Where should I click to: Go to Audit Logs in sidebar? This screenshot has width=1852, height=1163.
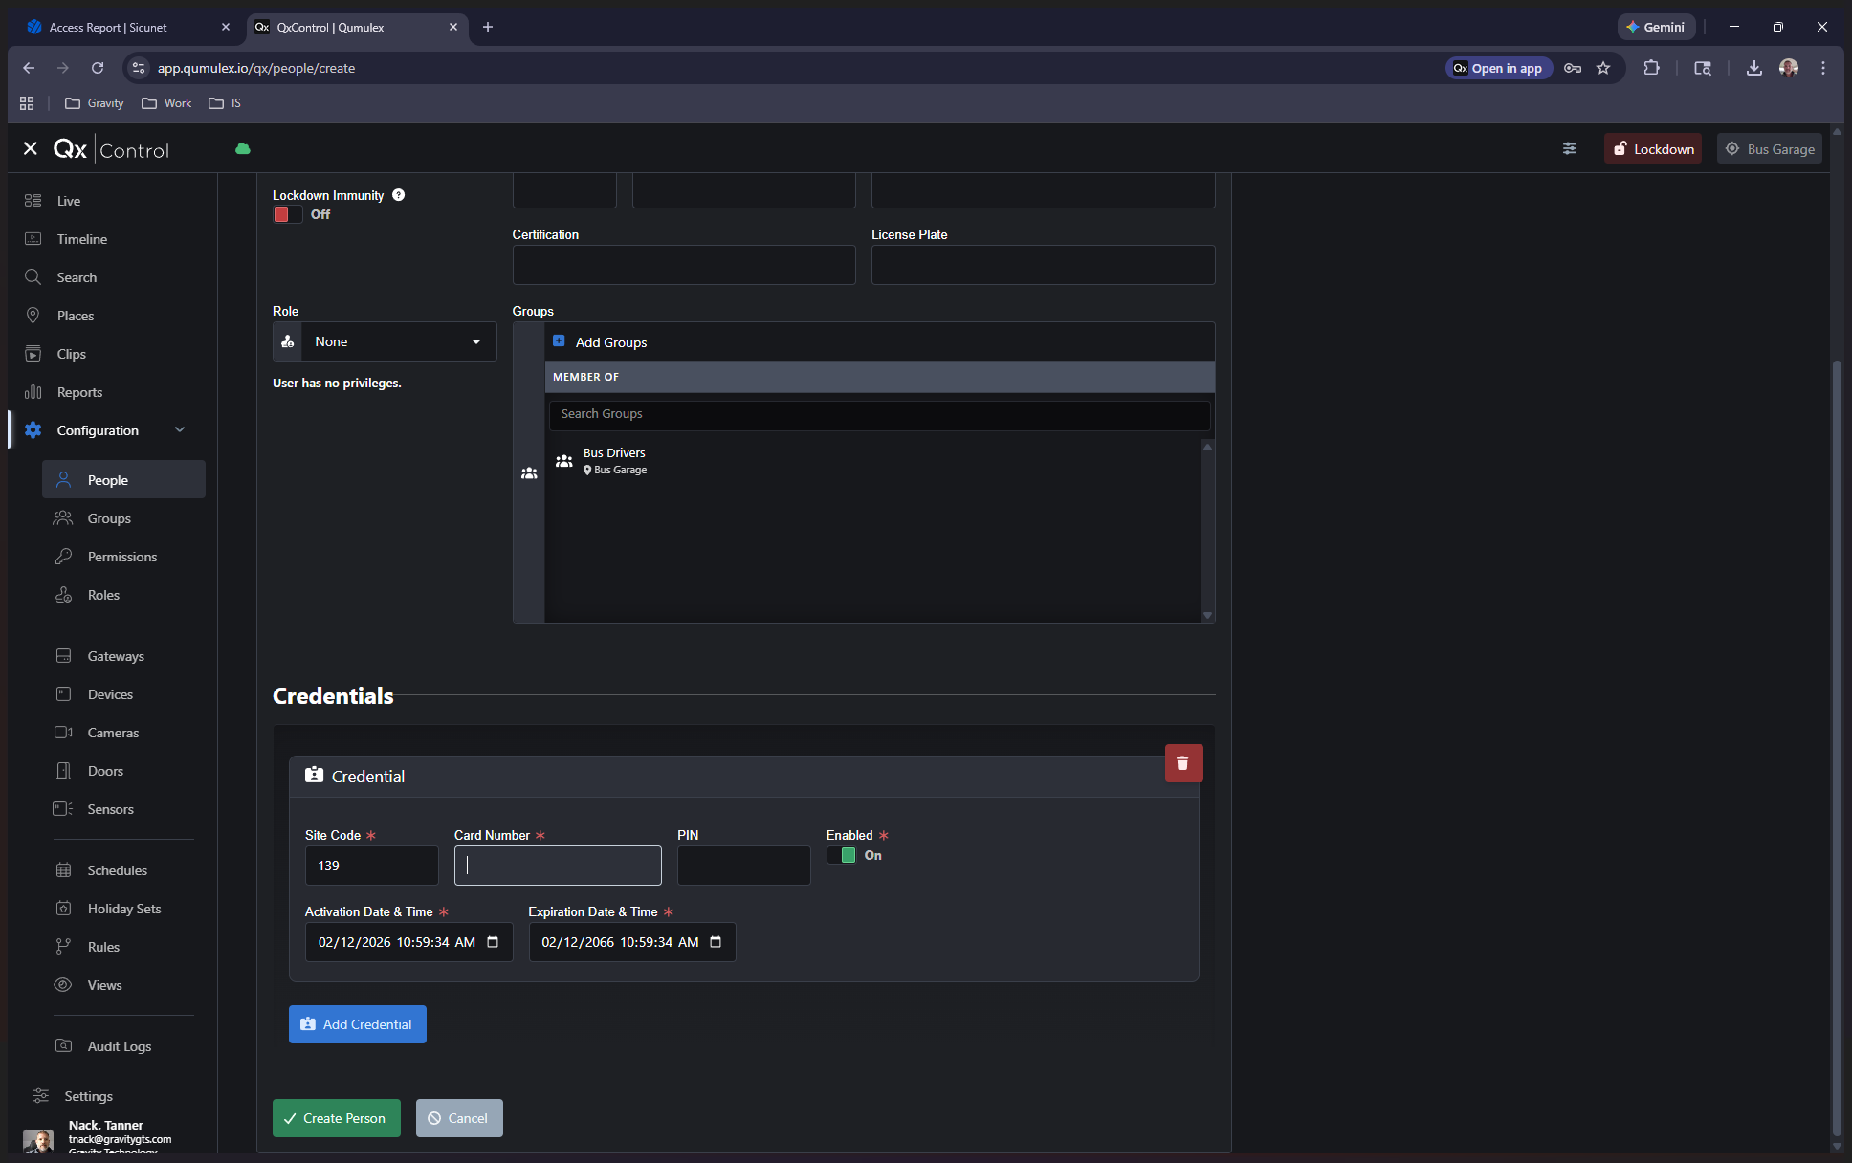119,1046
